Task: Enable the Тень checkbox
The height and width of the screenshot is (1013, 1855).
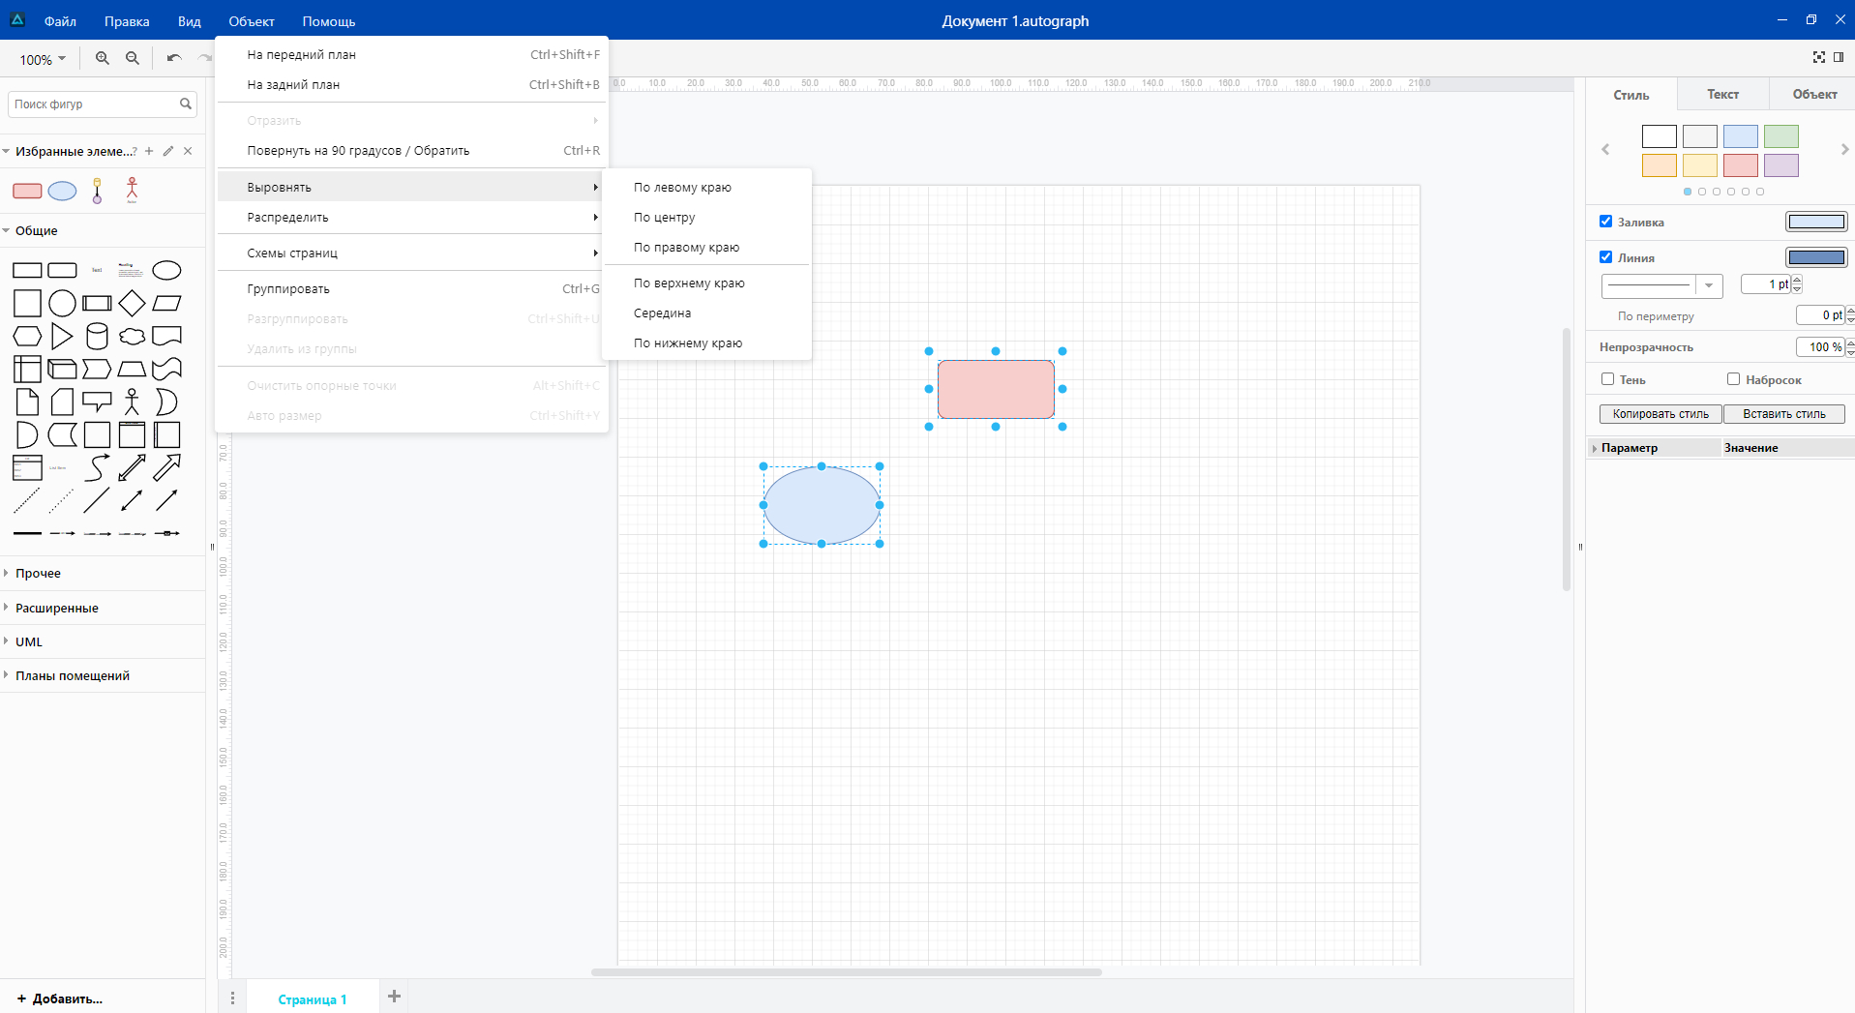Action: click(x=1607, y=379)
